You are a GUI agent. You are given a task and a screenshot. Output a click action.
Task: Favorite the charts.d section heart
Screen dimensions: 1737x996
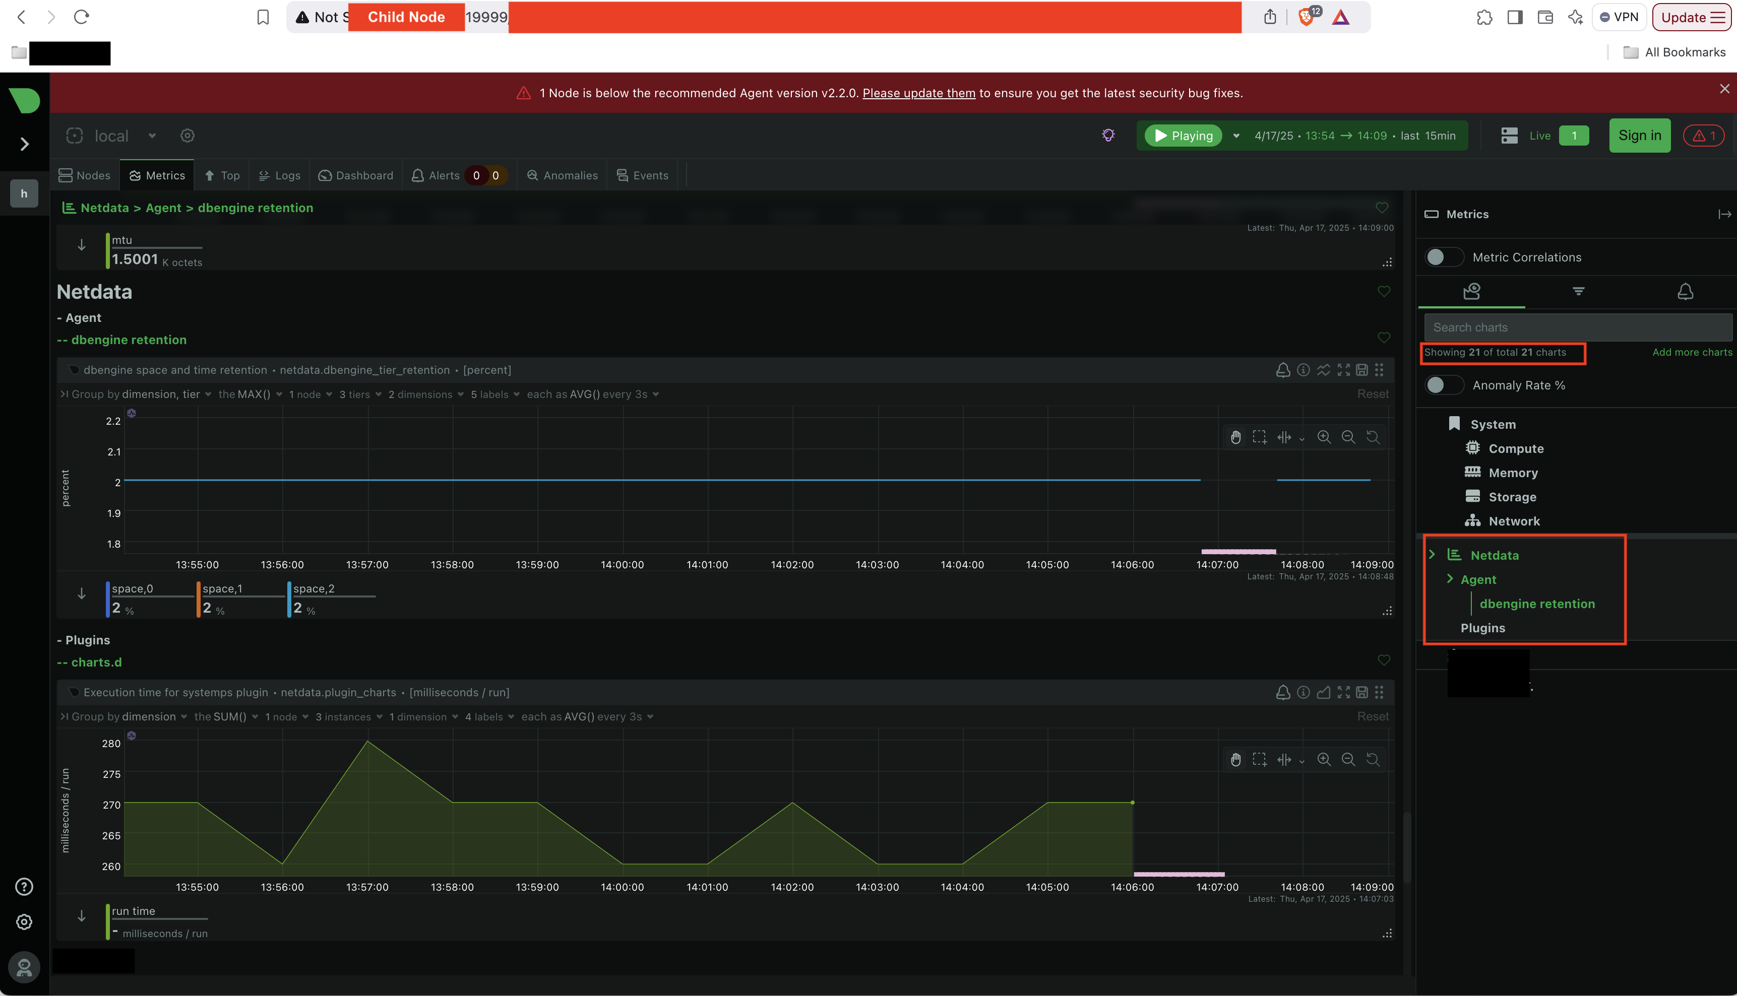coord(1383,660)
